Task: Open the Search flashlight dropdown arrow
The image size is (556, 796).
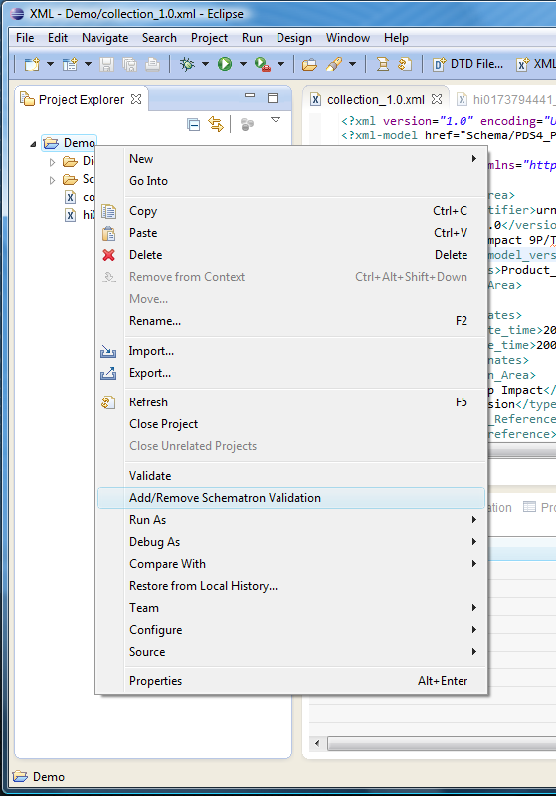Action: coord(352,64)
